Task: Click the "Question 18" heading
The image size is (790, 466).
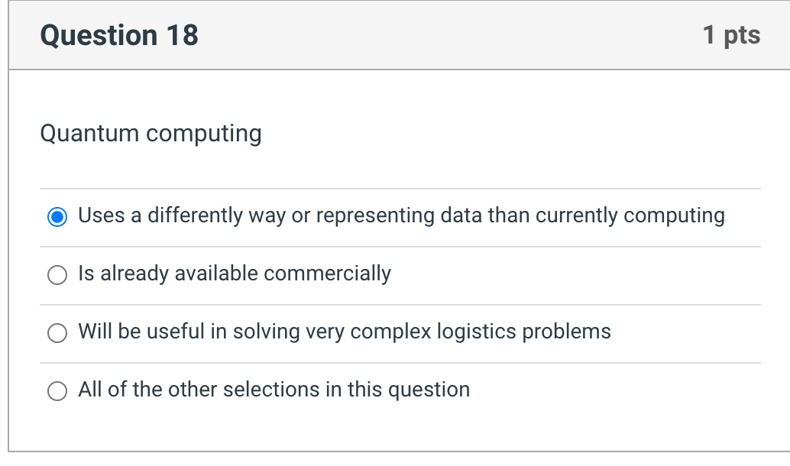Action: (x=119, y=35)
